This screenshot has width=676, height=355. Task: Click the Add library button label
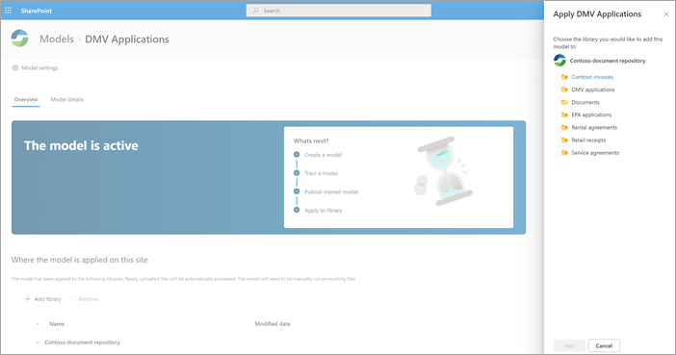pos(48,299)
